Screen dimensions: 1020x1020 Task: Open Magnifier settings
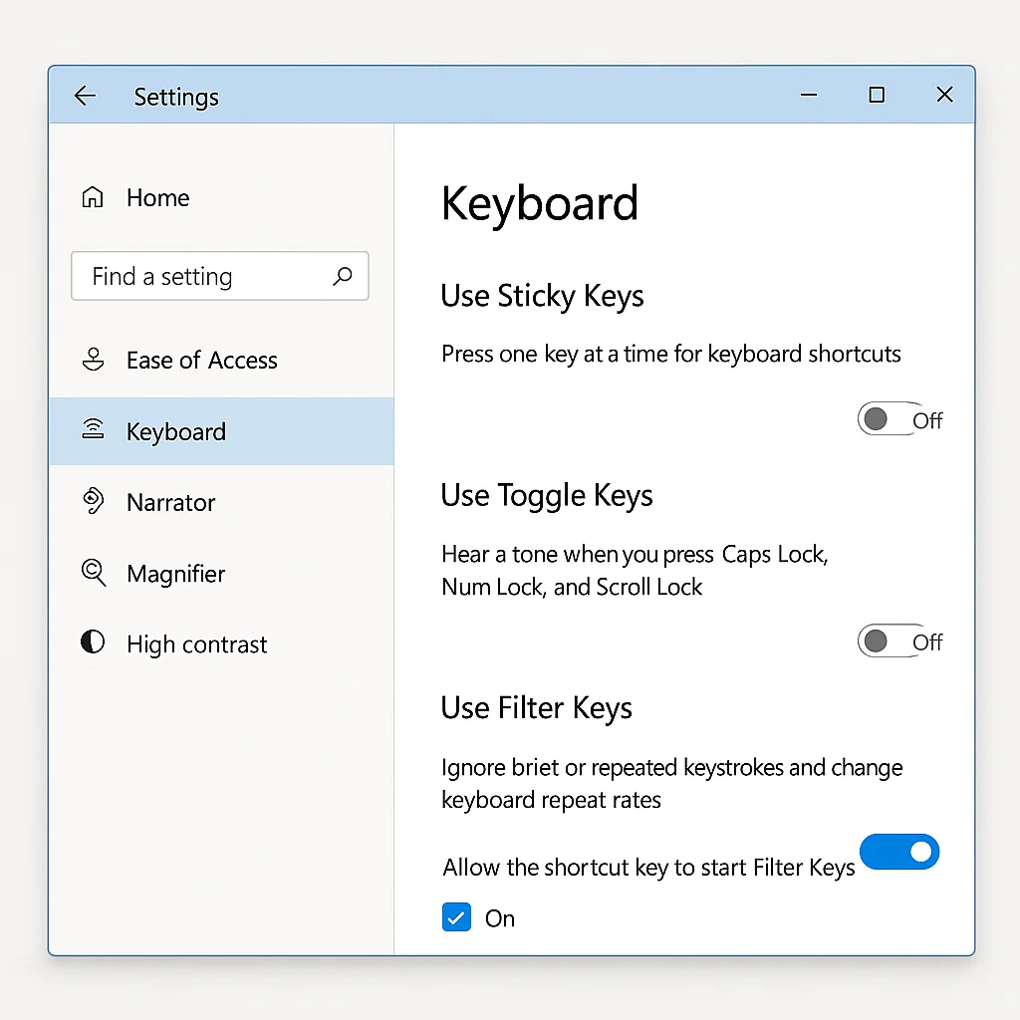pos(175,573)
